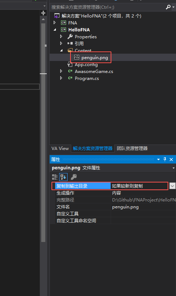Screen dimensions: 176x296
Task: Switch to the VA View tab
Action: (60, 149)
